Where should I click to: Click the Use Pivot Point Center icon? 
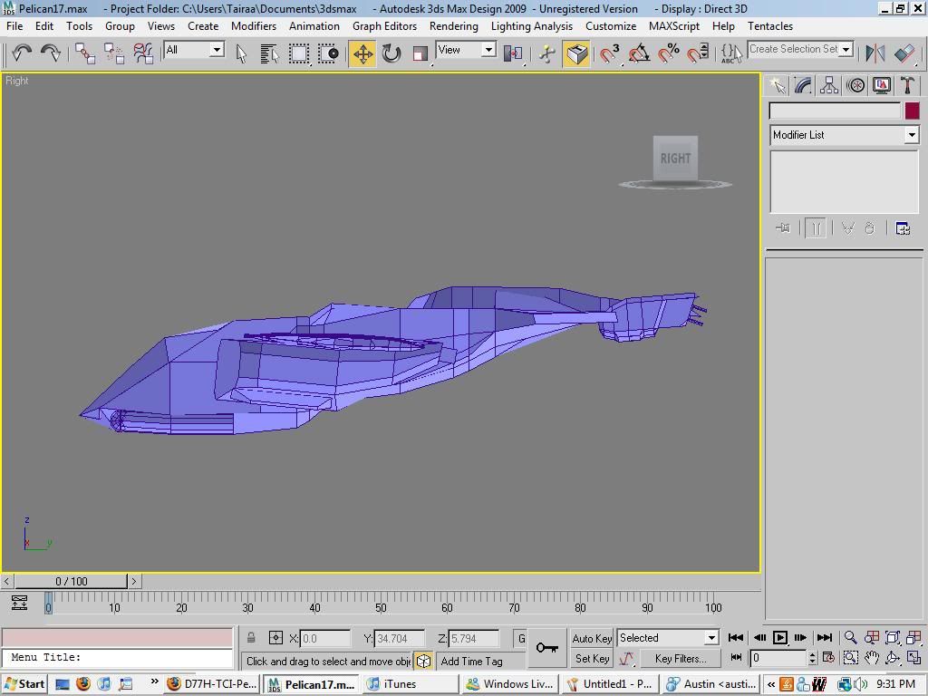point(513,53)
